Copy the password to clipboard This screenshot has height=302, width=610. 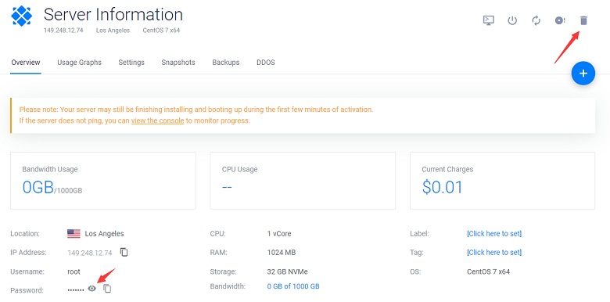[107, 289]
